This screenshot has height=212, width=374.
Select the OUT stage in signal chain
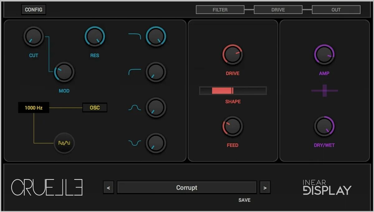(336, 10)
